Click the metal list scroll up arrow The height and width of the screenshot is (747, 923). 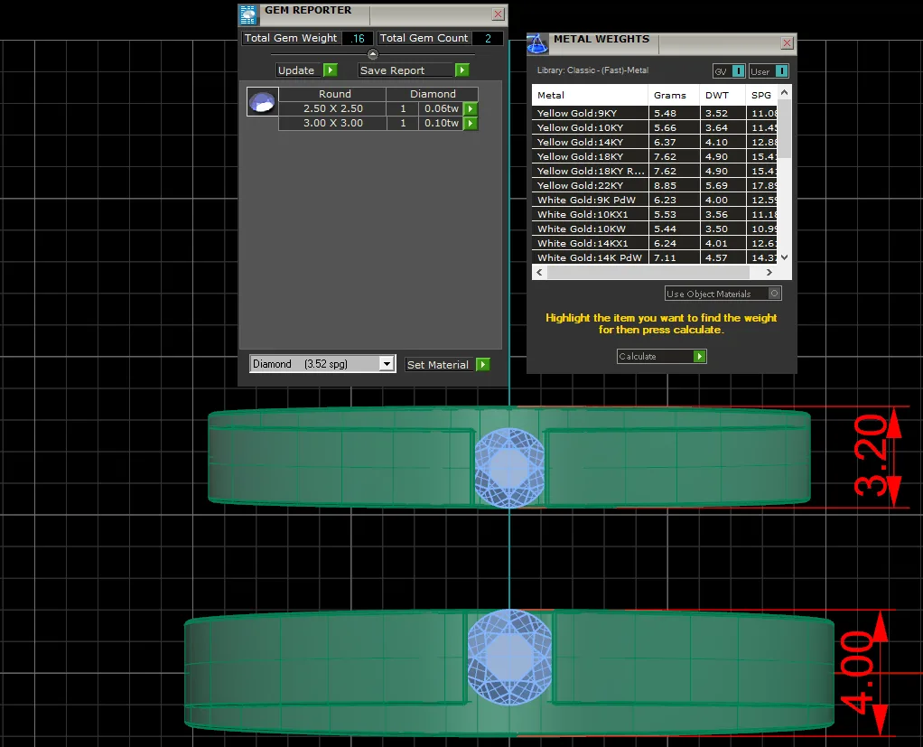click(784, 93)
